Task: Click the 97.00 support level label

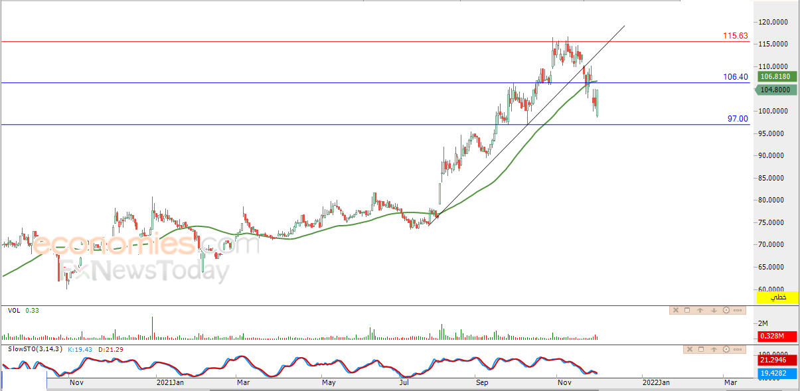Action: click(738, 118)
